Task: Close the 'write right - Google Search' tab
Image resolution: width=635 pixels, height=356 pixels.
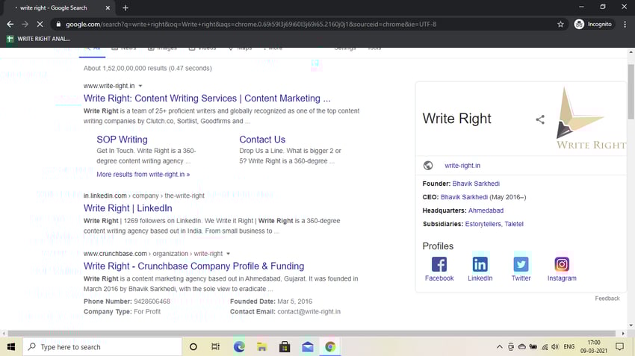Action: click(108, 7)
